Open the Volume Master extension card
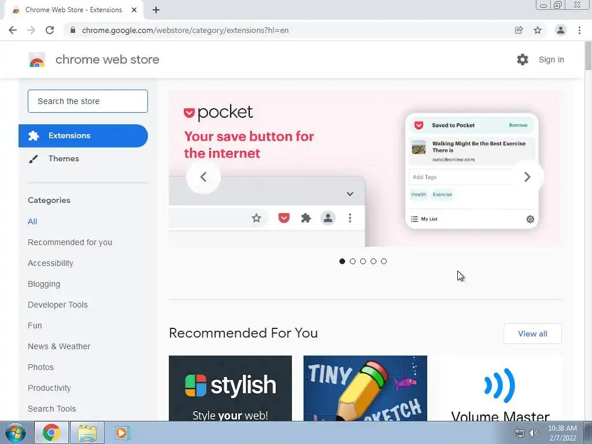Screen dimensions: 592x444 click(x=500, y=388)
